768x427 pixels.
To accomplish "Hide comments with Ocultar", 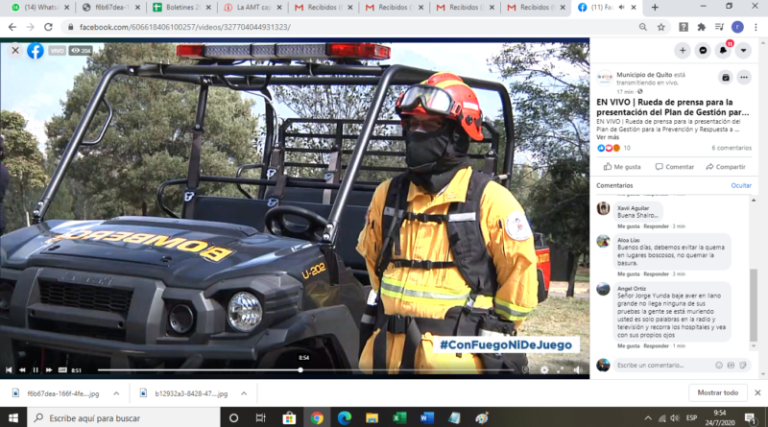I will (x=741, y=185).
